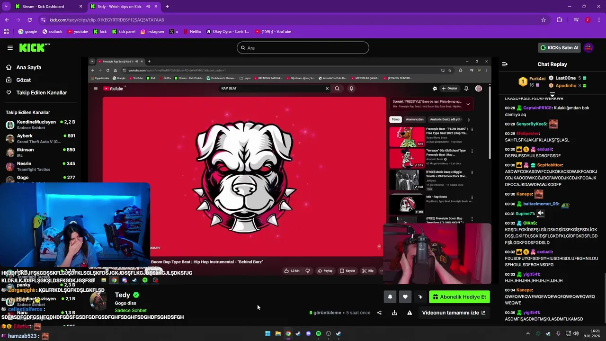Image resolution: width=606 pixels, height=341 pixels.
Task: Click the taskbar microphone icon
Action: pos(558,333)
